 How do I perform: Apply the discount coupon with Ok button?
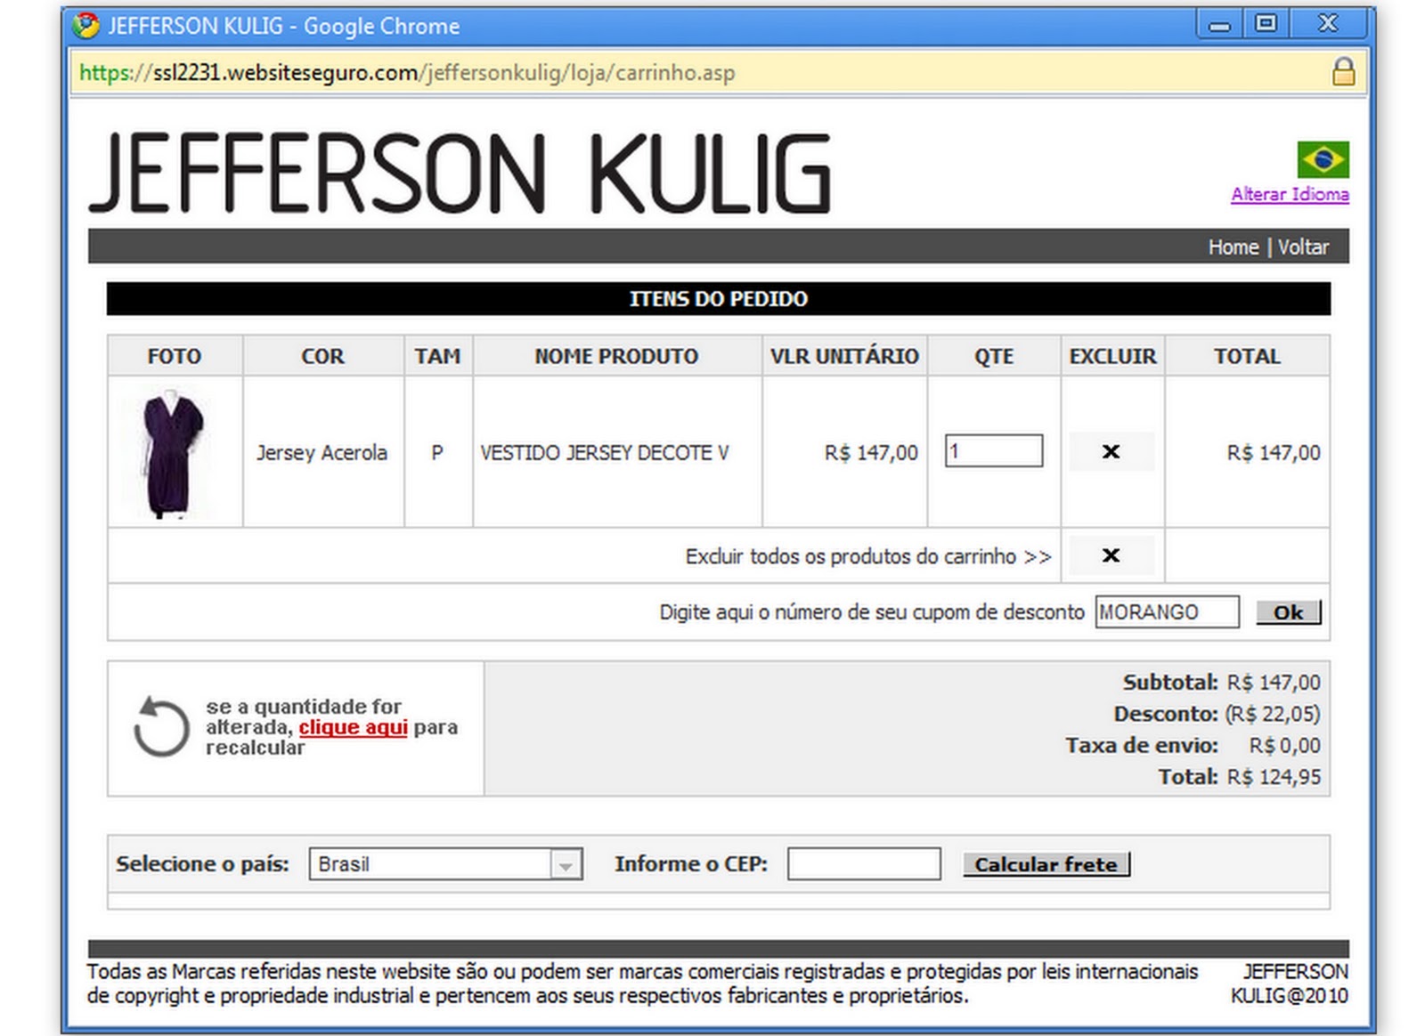point(1288,612)
